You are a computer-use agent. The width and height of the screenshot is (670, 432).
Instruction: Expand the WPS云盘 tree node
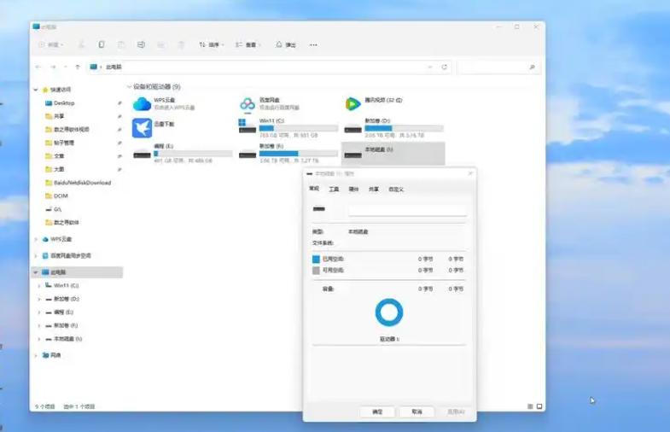(x=36, y=239)
